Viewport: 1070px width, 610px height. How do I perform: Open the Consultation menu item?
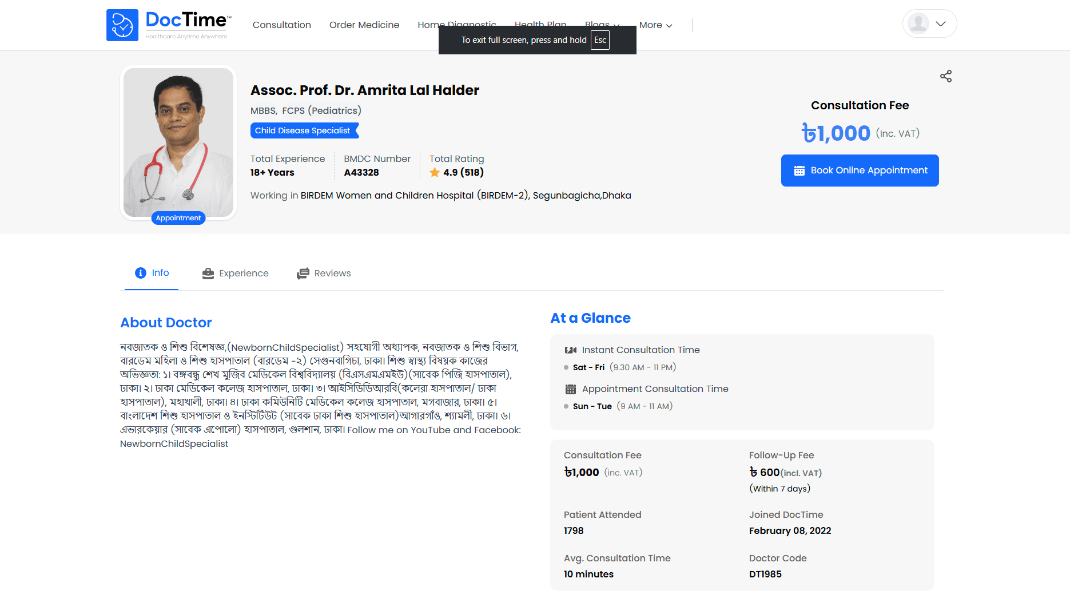[282, 25]
